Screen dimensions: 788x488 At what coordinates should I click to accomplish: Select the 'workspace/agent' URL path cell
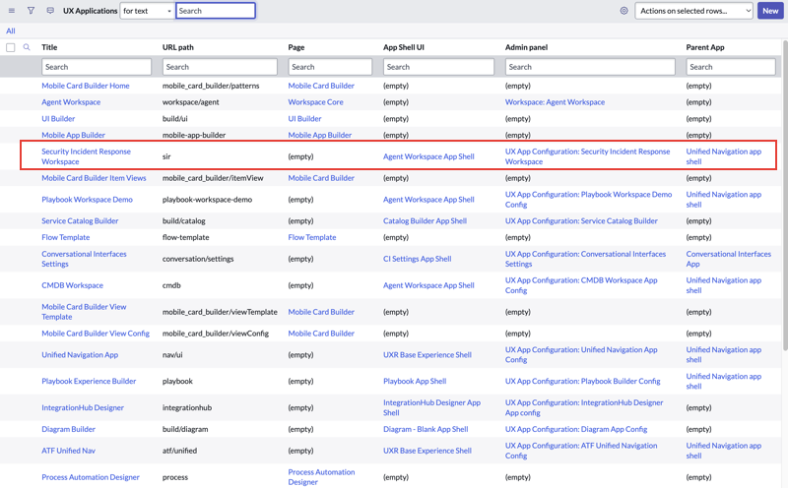pyautogui.click(x=190, y=102)
